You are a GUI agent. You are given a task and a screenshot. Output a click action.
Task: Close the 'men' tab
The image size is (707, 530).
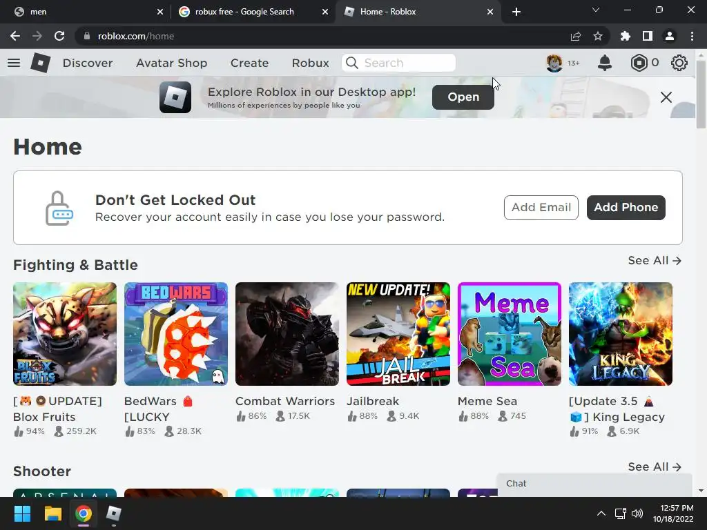(x=160, y=12)
